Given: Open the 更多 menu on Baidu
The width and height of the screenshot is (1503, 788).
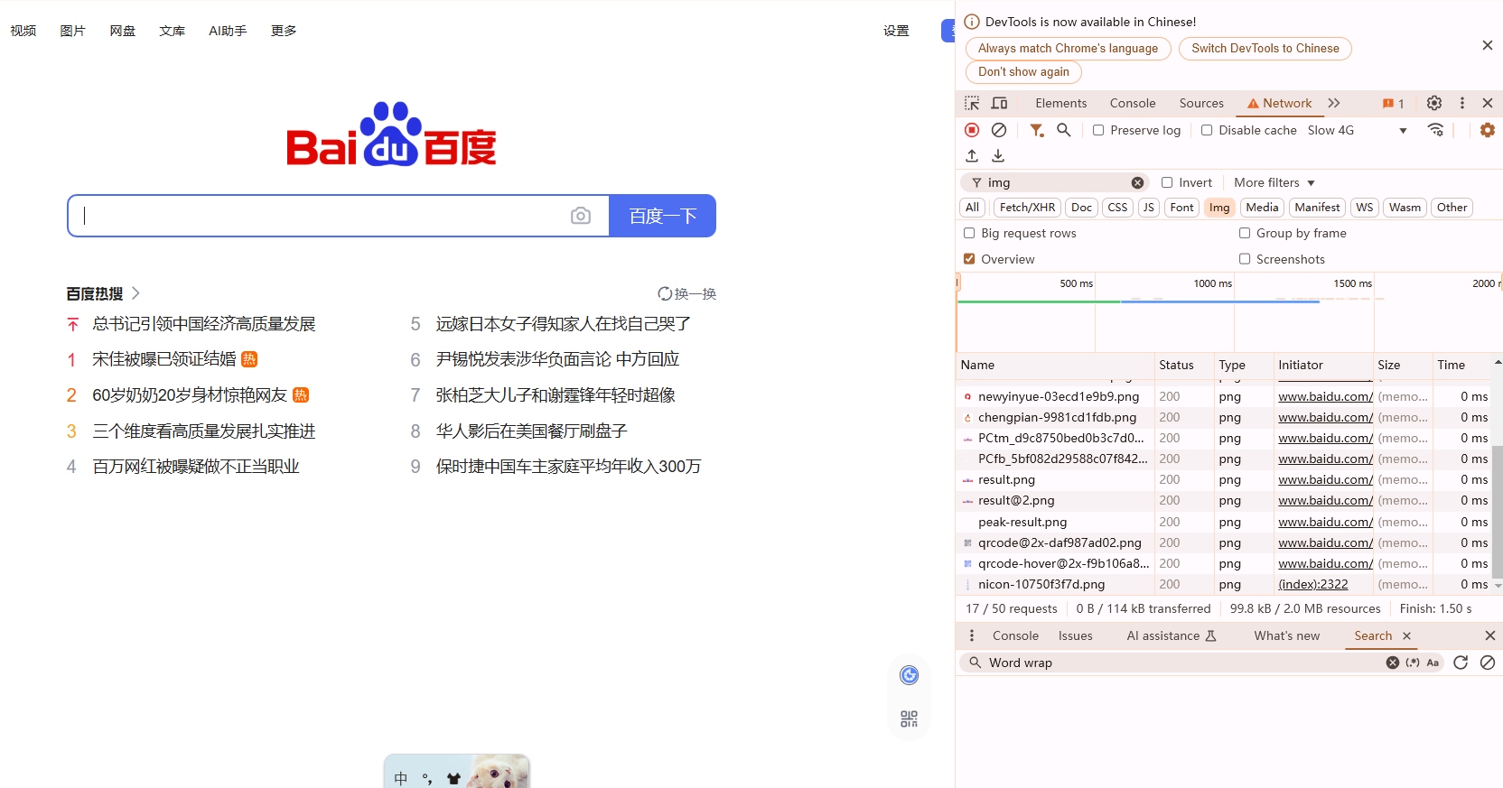Looking at the screenshot, I should (x=284, y=31).
